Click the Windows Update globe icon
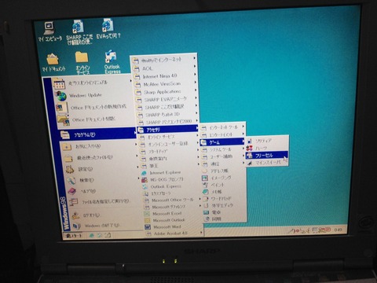The image size is (377, 283). pos(61,96)
